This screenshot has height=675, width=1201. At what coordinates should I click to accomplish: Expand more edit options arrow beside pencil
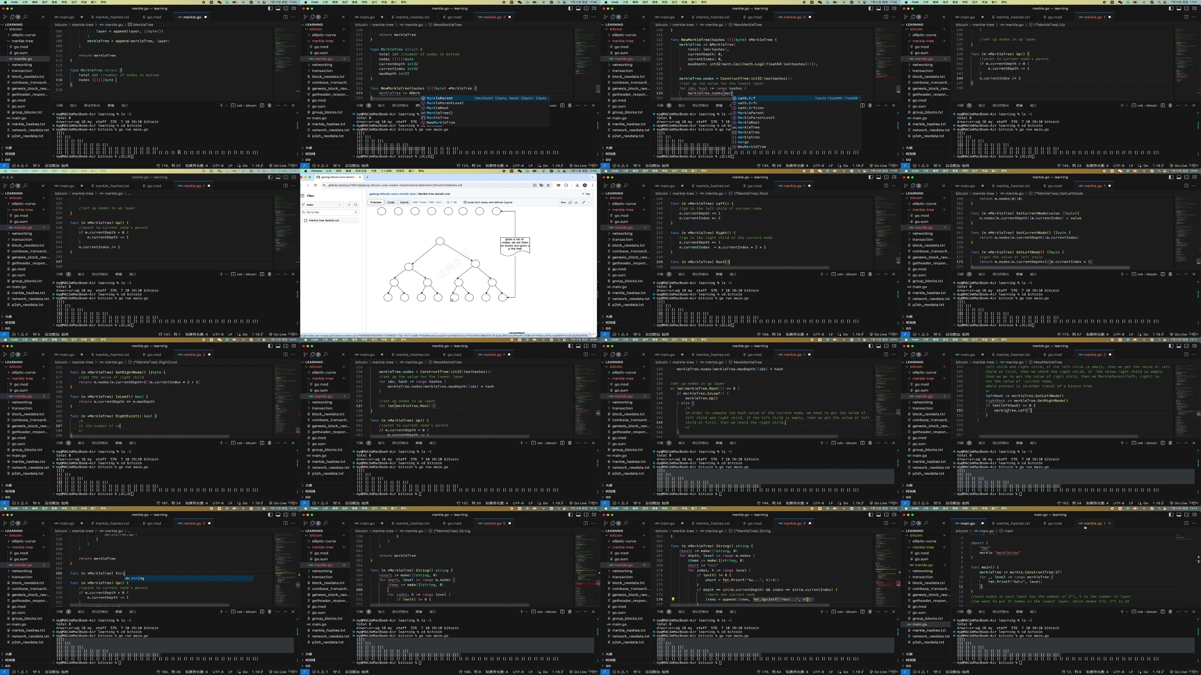click(589, 202)
